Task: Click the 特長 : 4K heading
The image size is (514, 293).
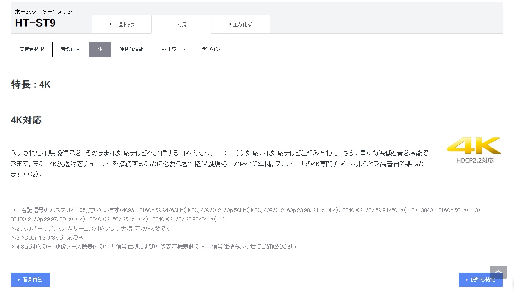Action: click(31, 84)
